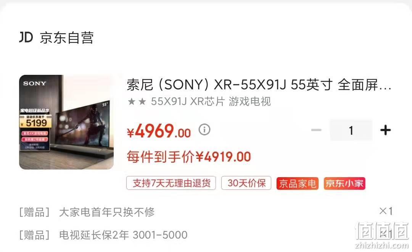The image size is (412, 252).
Task: Increase quantity with the plus button
Action: click(x=385, y=130)
